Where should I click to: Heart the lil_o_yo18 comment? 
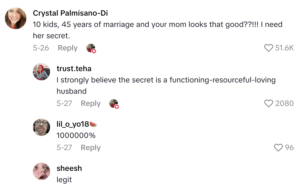tap(278, 148)
